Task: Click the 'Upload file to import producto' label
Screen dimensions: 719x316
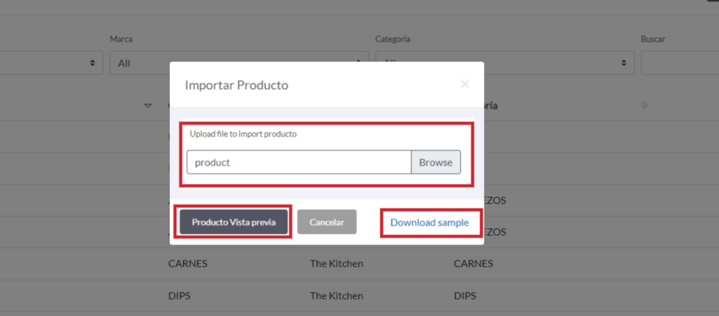Action: [243, 134]
